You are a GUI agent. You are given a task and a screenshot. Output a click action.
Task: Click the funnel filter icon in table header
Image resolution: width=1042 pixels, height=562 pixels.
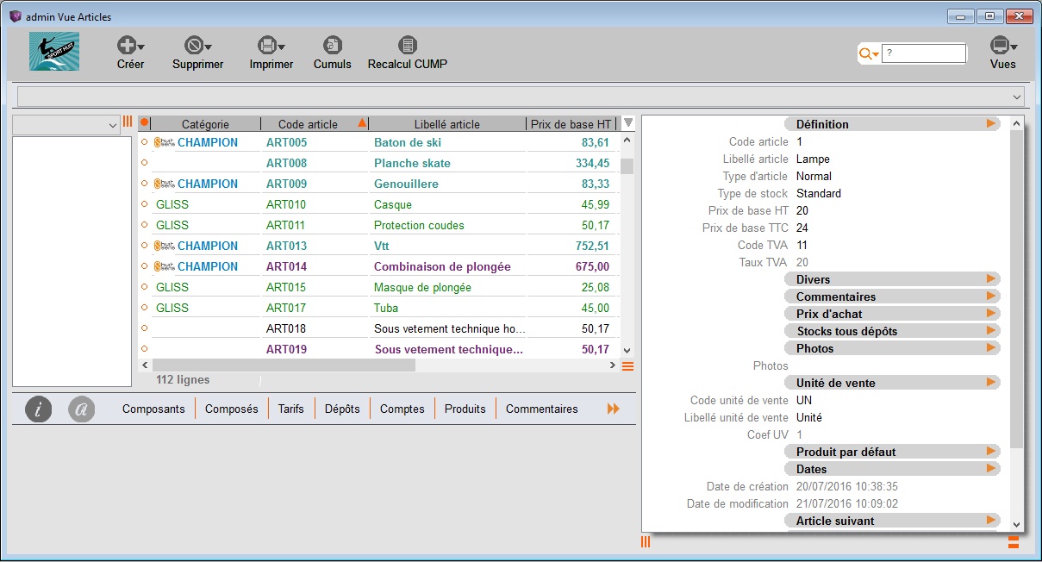click(x=628, y=123)
